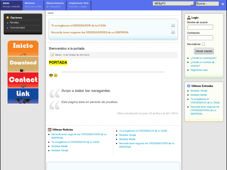Click the Nombre de usuario input field
The image size is (227, 170).
[200, 27]
